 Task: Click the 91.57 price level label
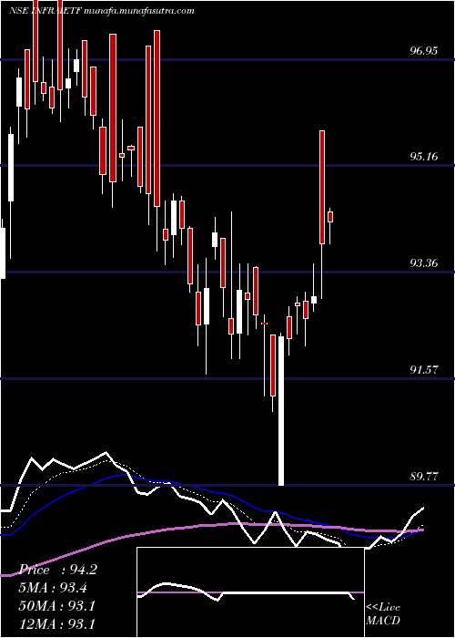tap(424, 370)
